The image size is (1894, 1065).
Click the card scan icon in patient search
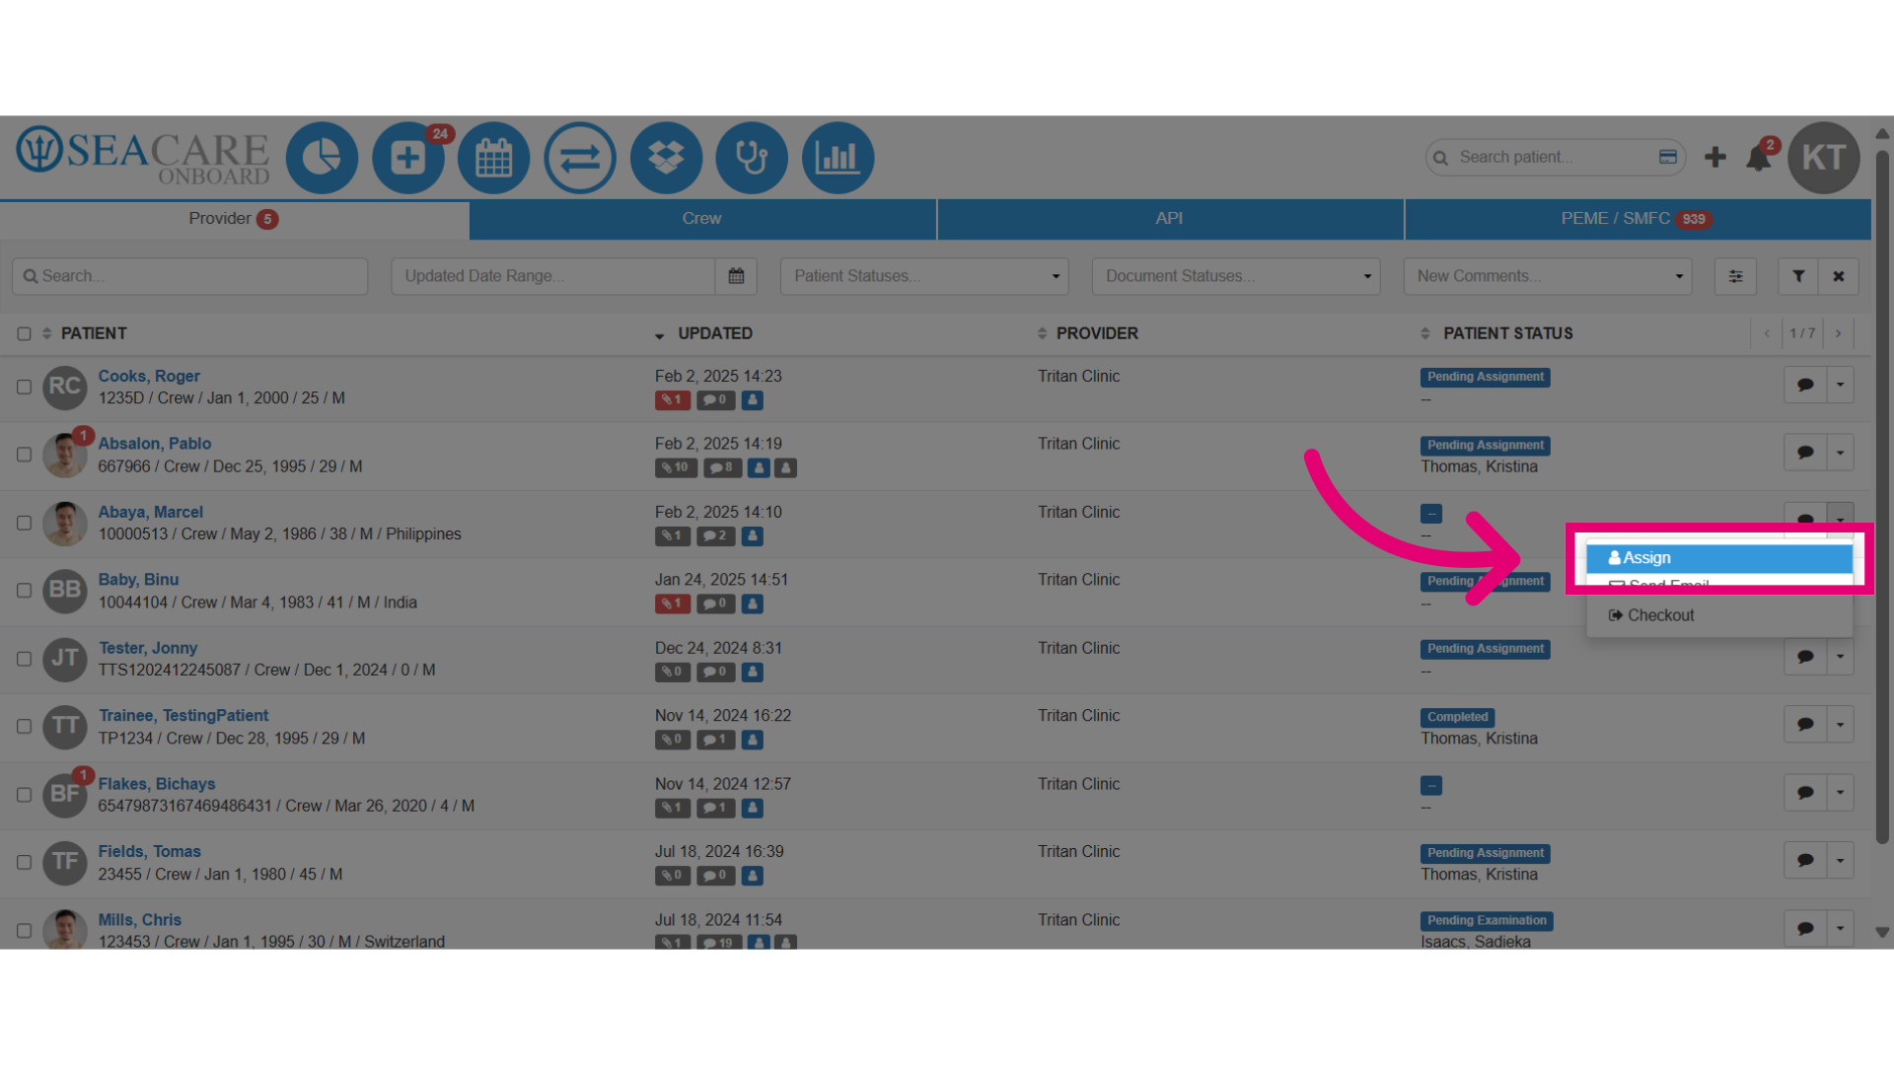(1668, 157)
